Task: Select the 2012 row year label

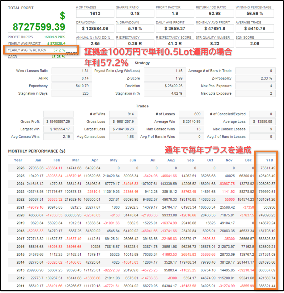Action: point(20,278)
